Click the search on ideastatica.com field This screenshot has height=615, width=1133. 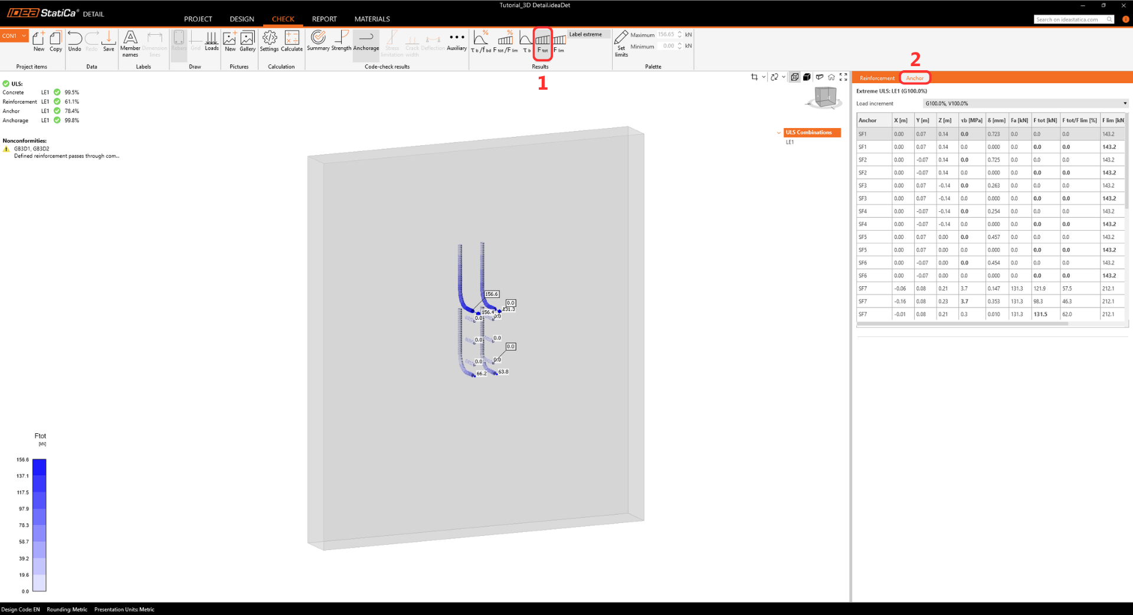tap(1070, 19)
